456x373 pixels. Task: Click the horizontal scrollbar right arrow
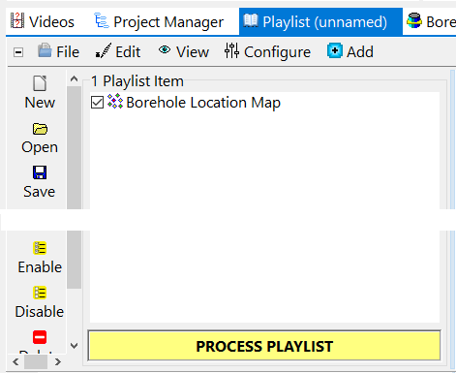[58, 361]
